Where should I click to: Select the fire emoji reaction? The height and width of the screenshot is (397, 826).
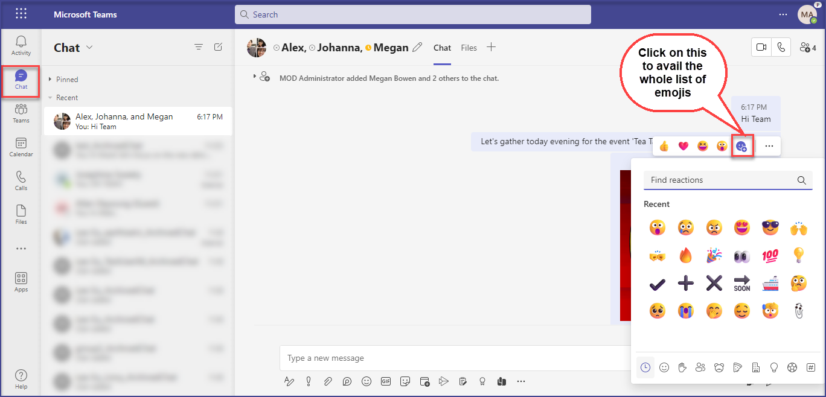coord(685,255)
